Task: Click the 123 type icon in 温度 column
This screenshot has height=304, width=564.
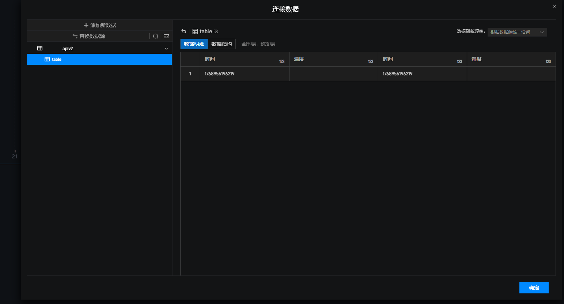Action: point(370,61)
